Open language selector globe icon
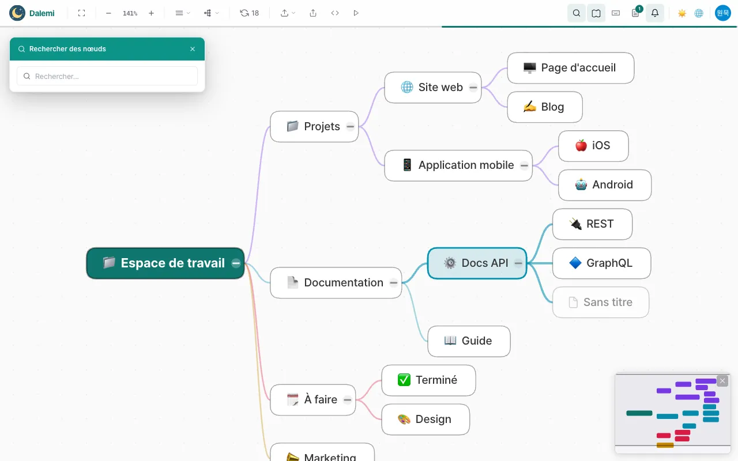 click(699, 13)
